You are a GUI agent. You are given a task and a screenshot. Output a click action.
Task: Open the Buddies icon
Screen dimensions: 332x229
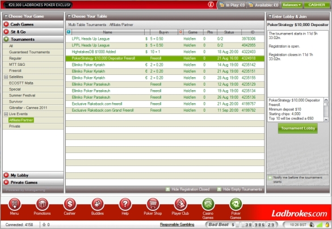98,204
